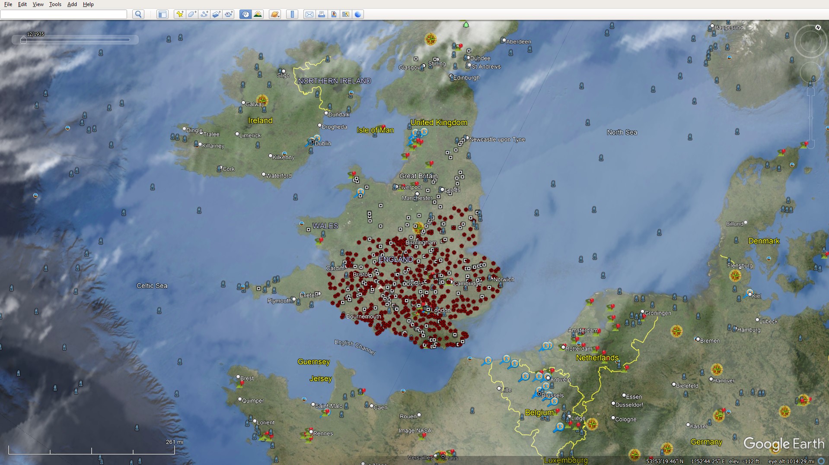Toggle sunlight across the landscape
Viewport: 829px width, 465px height.
point(258,14)
